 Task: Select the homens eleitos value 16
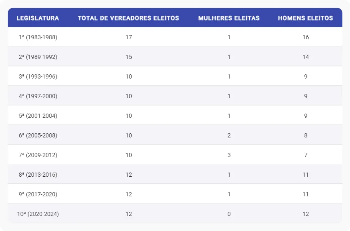click(306, 37)
